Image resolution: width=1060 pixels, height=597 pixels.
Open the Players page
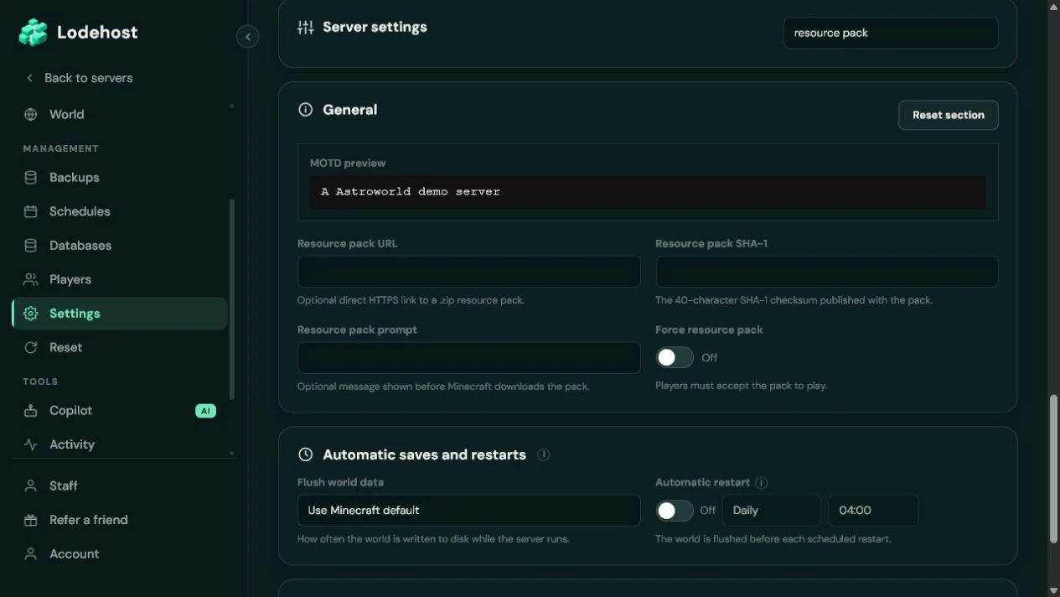120,279
